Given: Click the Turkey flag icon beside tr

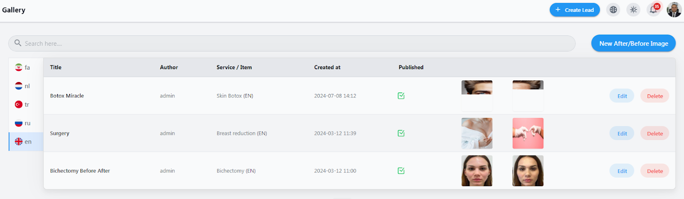Looking at the screenshot, I should [19, 105].
